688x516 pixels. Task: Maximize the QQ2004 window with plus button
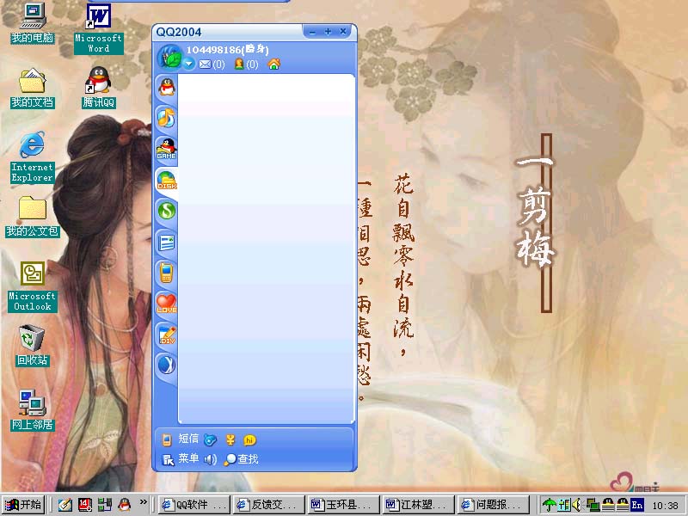click(328, 32)
